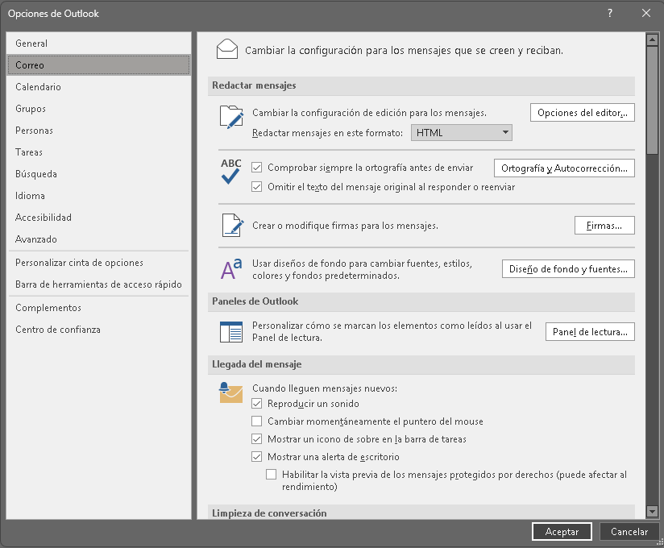
Task: Click the vertical scrollbar thumb
Action: click(x=652, y=101)
